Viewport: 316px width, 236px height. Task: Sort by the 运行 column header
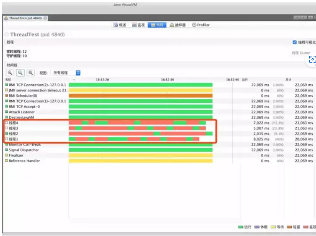click(245, 80)
